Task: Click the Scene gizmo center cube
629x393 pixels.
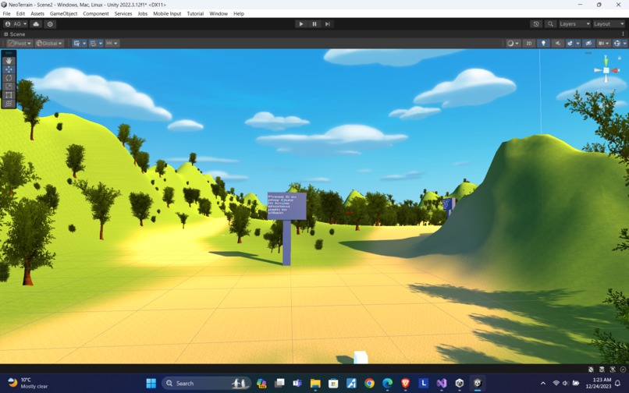Action: point(606,71)
